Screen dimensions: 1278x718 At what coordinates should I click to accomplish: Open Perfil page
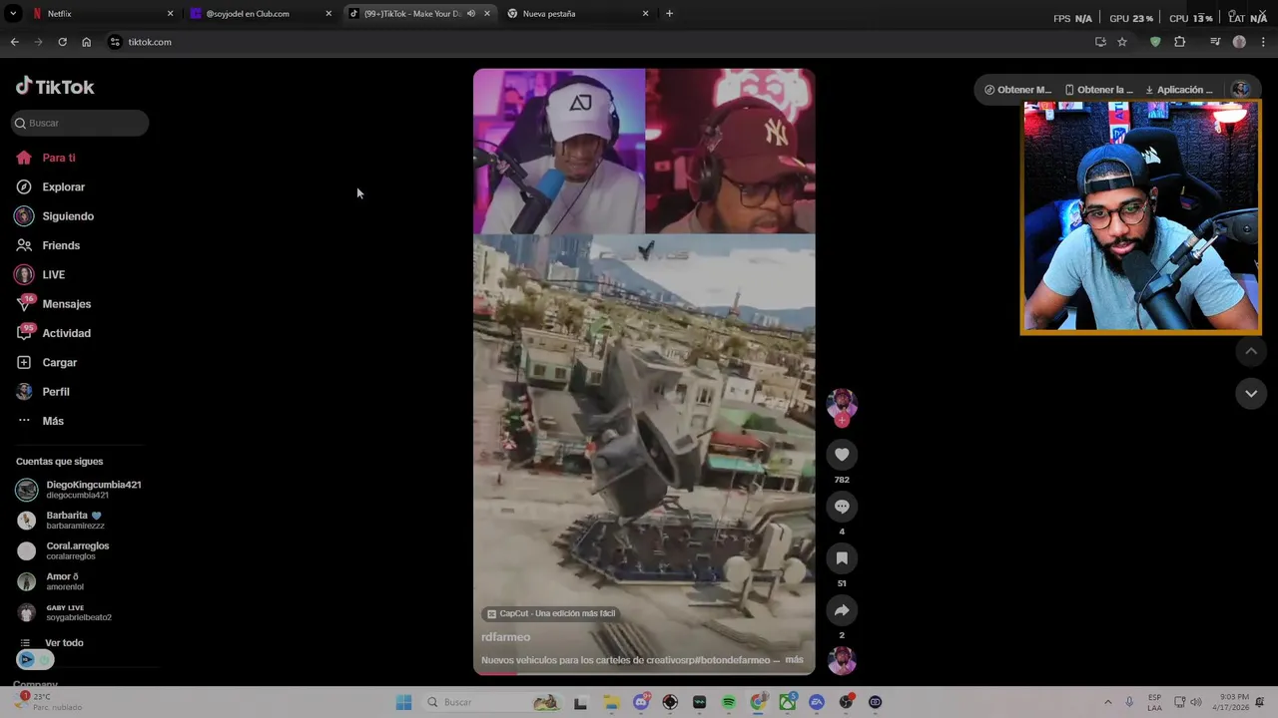tap(43, 392)
